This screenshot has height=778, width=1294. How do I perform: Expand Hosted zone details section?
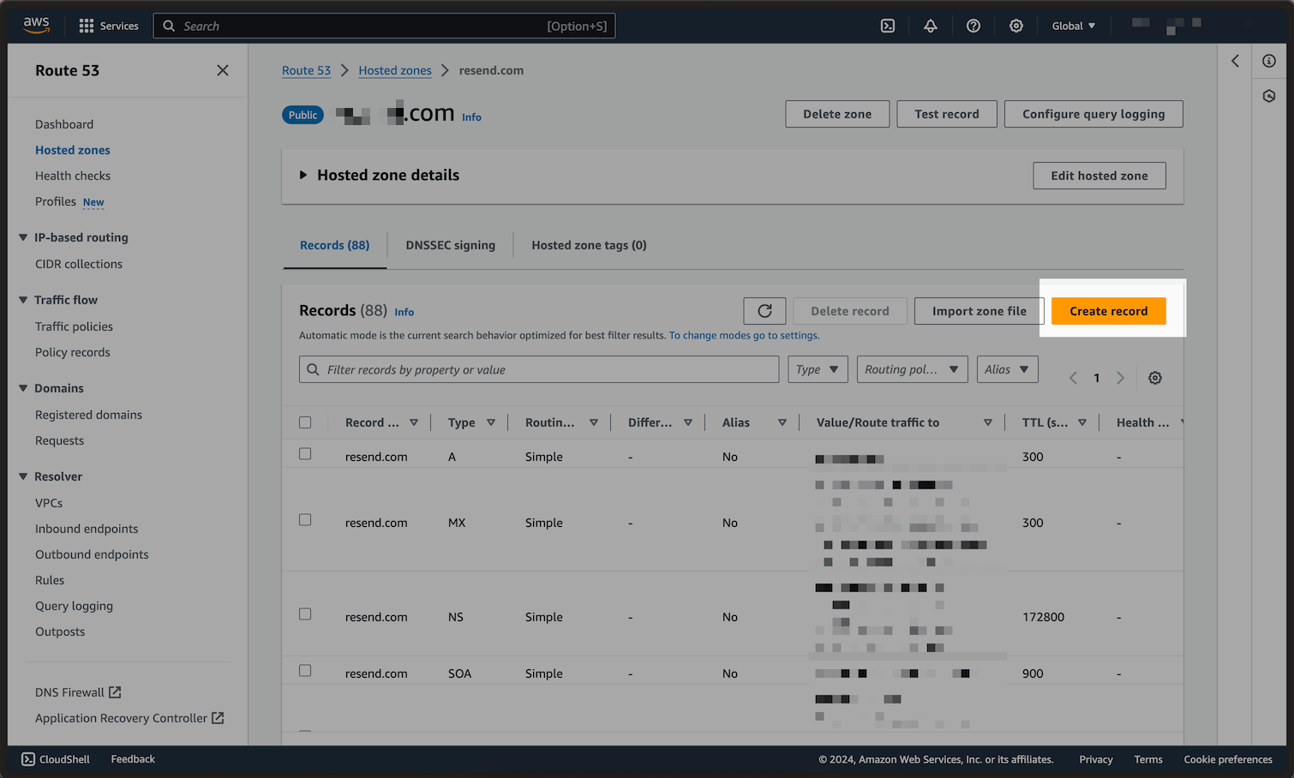click(303, 175)
